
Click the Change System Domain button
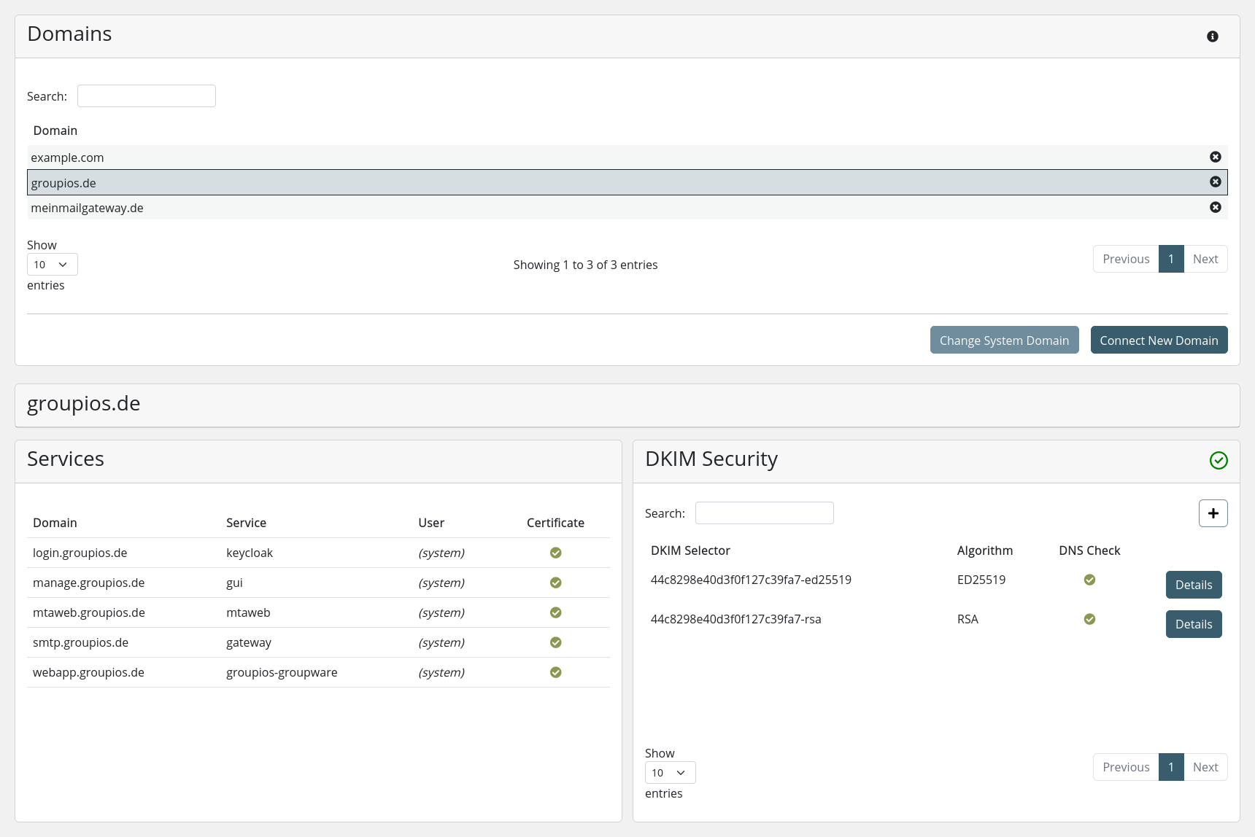(1004, 340)
